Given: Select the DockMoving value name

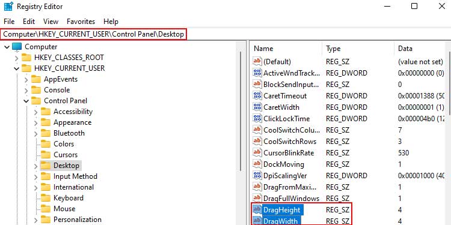Looking at the screenshot, I should (x=284, y=164).
